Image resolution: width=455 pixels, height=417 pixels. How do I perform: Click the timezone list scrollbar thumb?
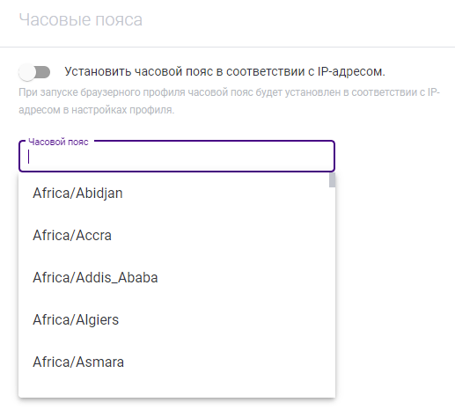[332, 180]
